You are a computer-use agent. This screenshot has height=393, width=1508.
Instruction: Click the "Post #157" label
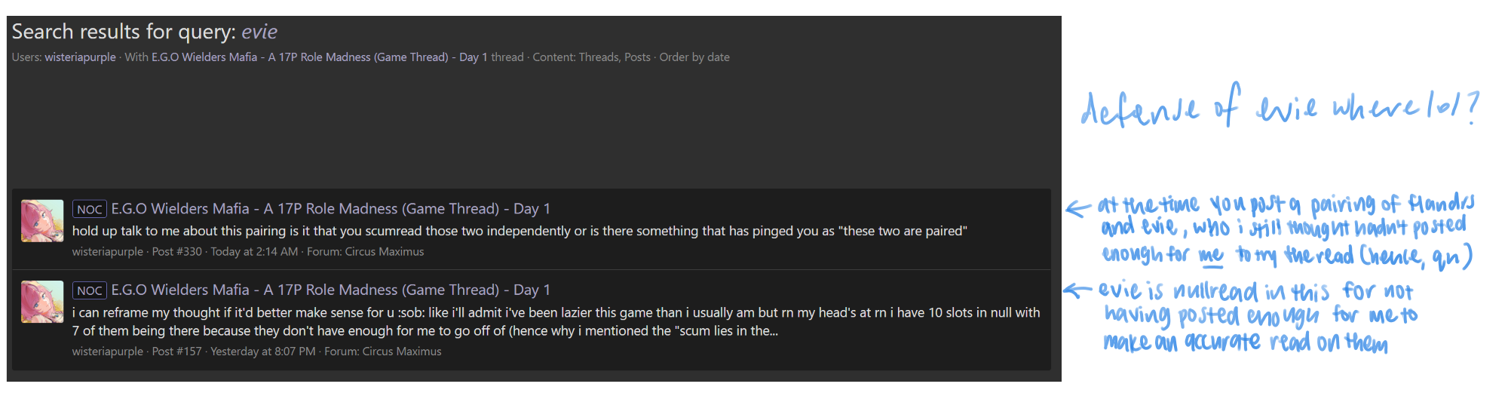point(177,352)
